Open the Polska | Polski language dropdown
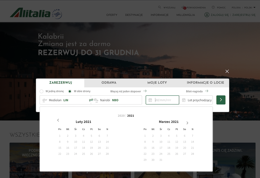This screenshot has width=260, height=178. (243, 8)
